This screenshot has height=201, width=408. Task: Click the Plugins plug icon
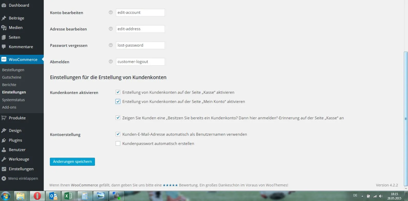[4, 140]
